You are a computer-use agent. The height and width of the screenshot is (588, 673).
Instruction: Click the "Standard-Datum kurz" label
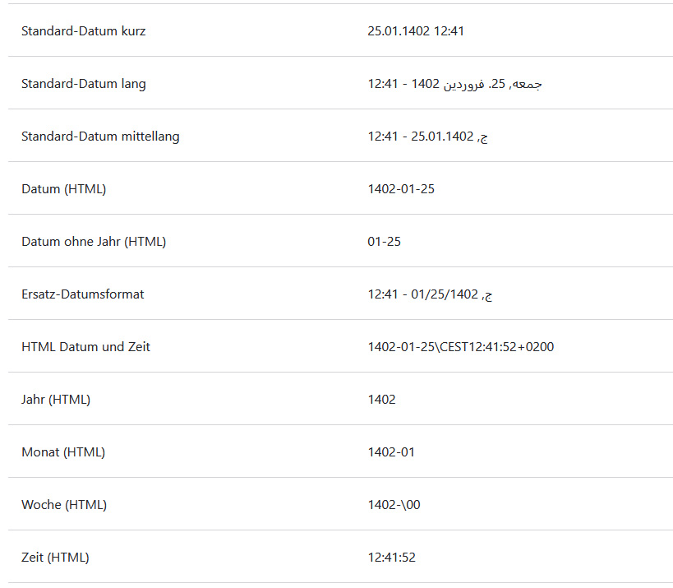pyautogui.click(x=83, y=31)
